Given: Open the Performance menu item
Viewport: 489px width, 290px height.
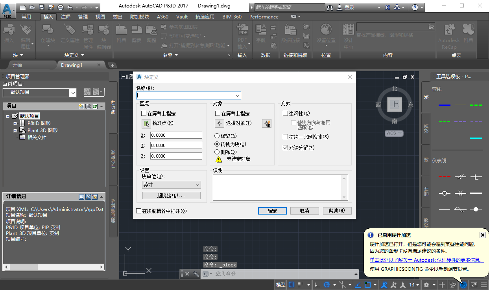Looking at the screenshot, I should (x=264, y=17).
